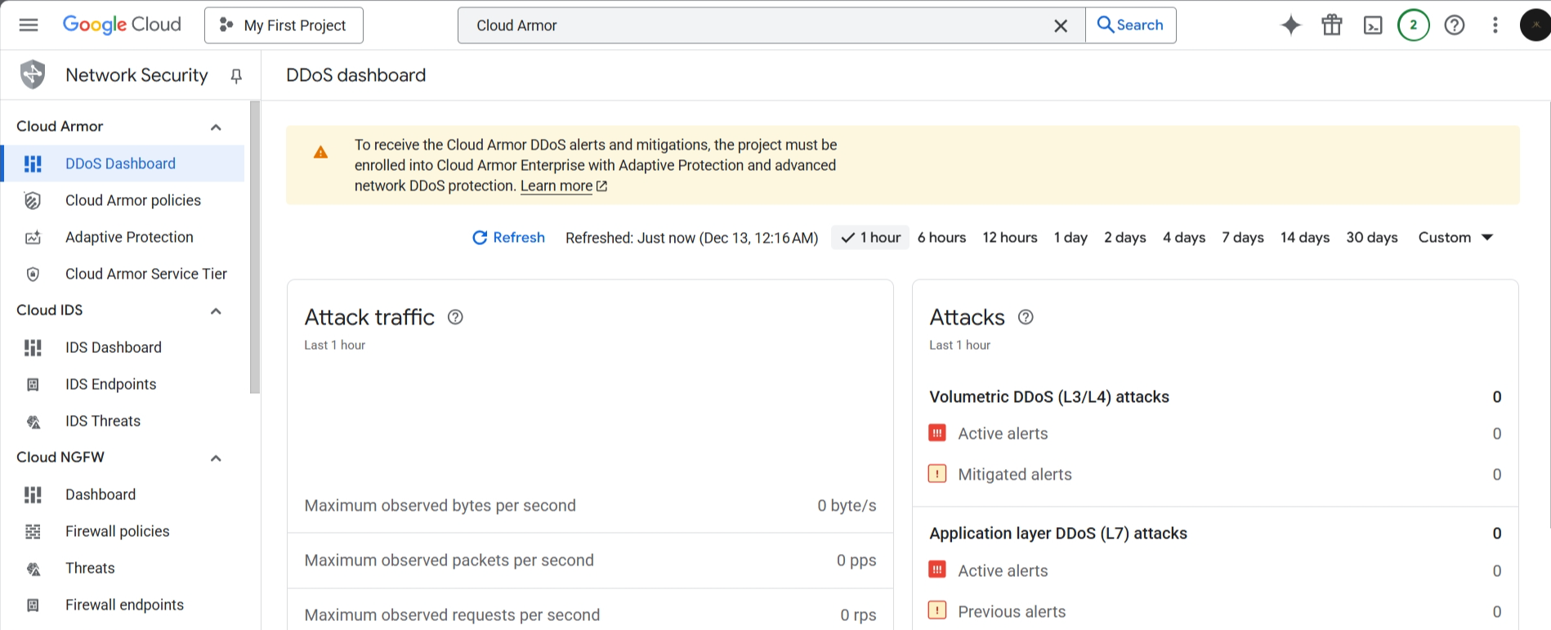The image size is (1551, 630).
Task: Select the 1 hour time range
Action: pyautogui.click(x=870, y=237)
